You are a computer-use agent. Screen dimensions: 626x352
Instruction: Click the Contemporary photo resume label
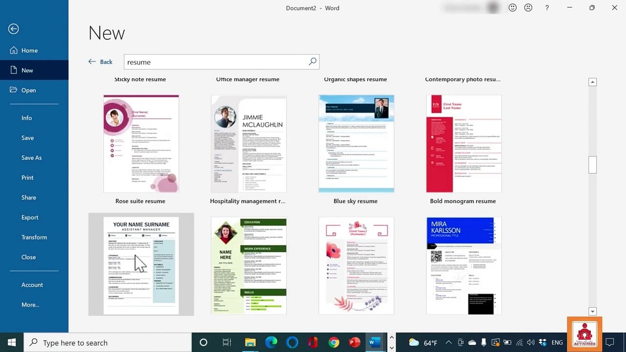point(463,79)
